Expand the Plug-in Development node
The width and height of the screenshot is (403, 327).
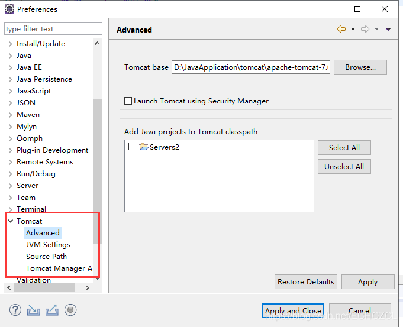[x=10, y=150]
